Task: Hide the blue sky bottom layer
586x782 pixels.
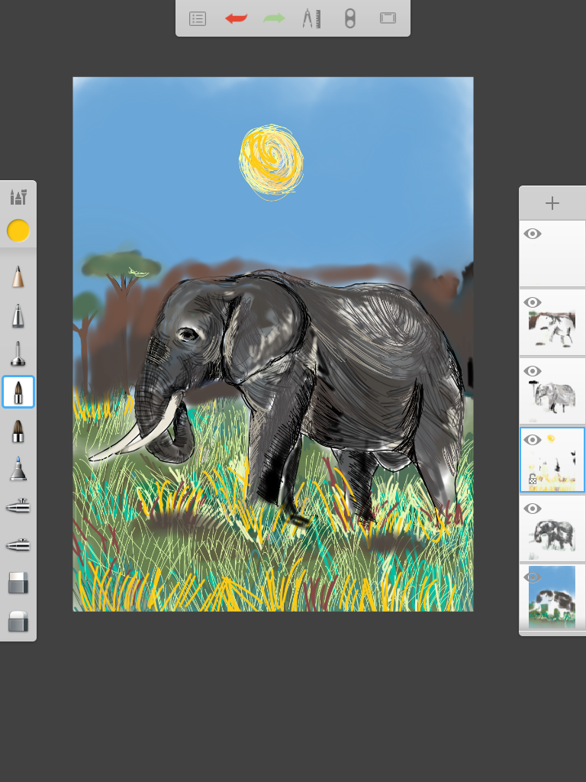Action: (x=532, y=577)
